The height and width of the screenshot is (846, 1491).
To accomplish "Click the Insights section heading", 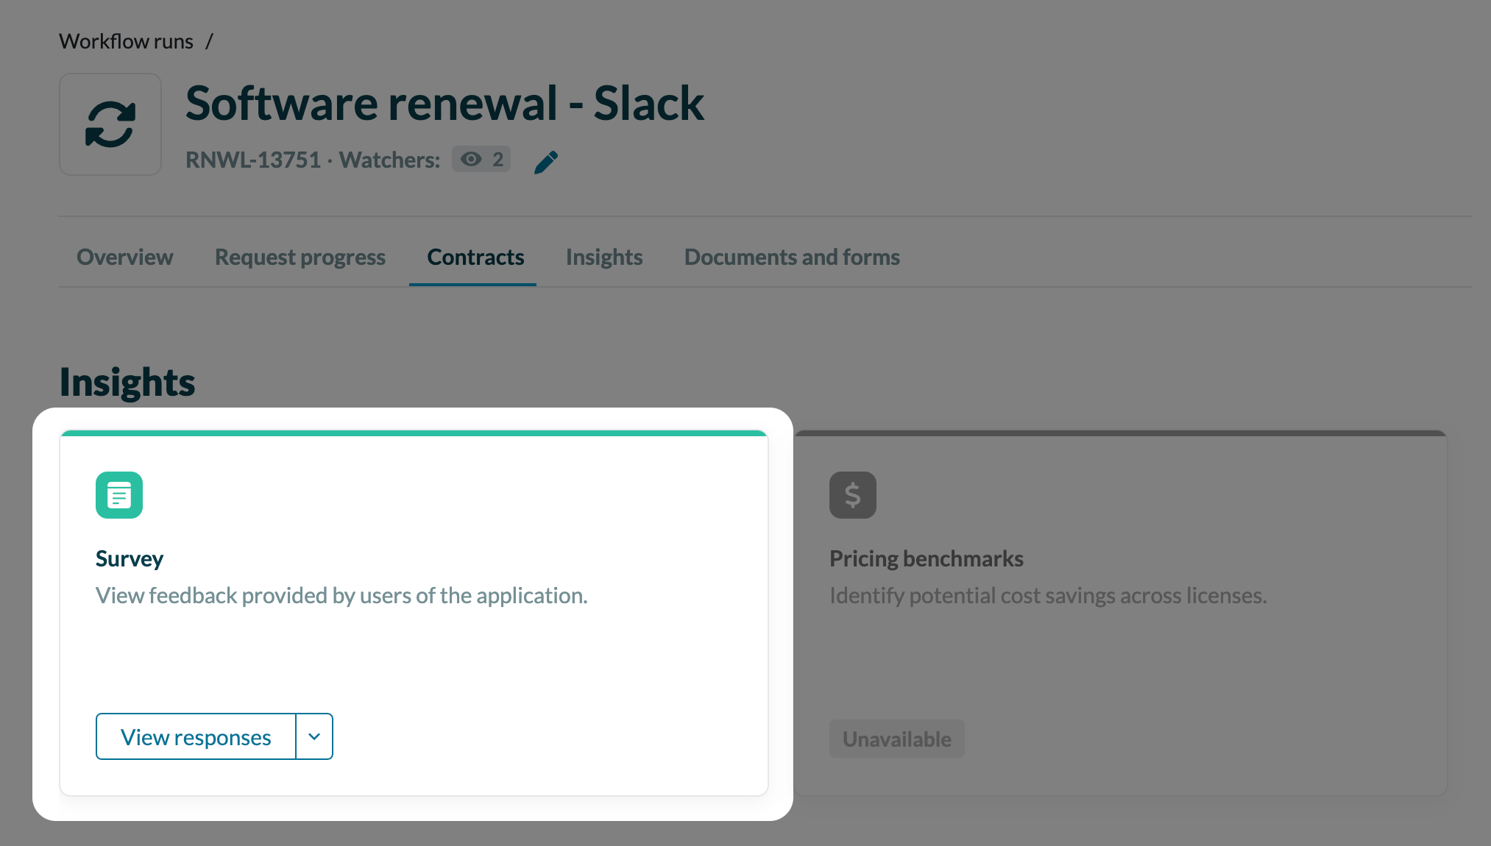I will coord(127,383).
